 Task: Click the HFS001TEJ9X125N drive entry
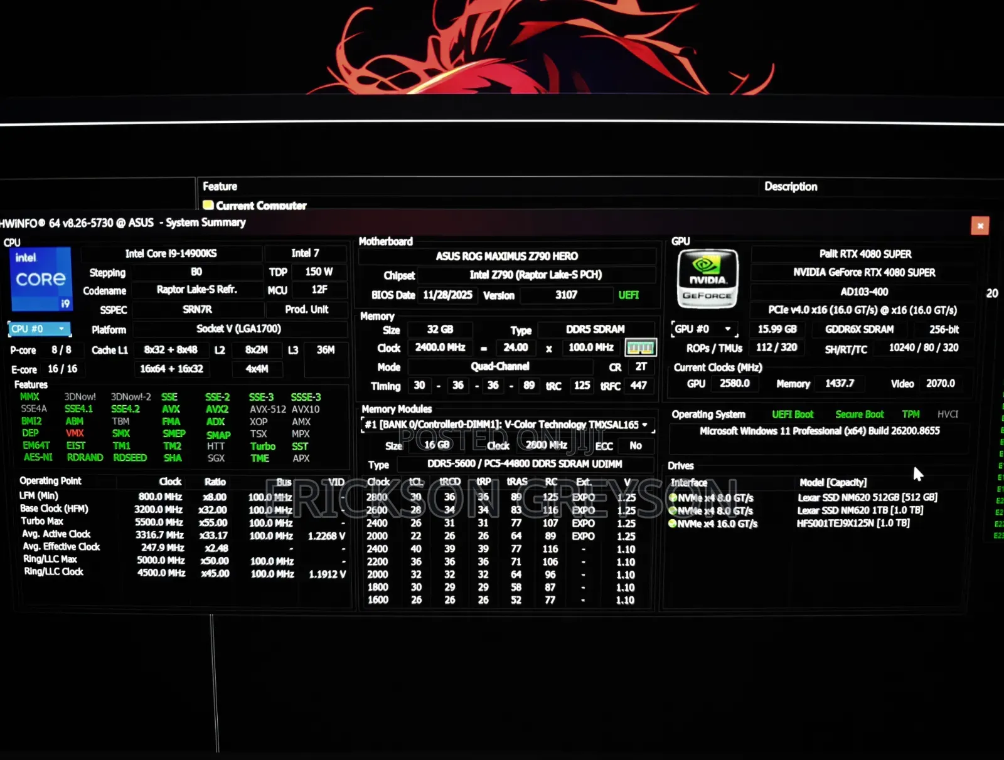point(853,523)
